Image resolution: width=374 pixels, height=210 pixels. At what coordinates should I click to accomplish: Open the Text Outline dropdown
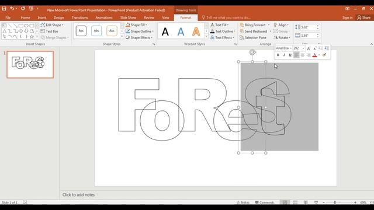[x=223, y=31]
